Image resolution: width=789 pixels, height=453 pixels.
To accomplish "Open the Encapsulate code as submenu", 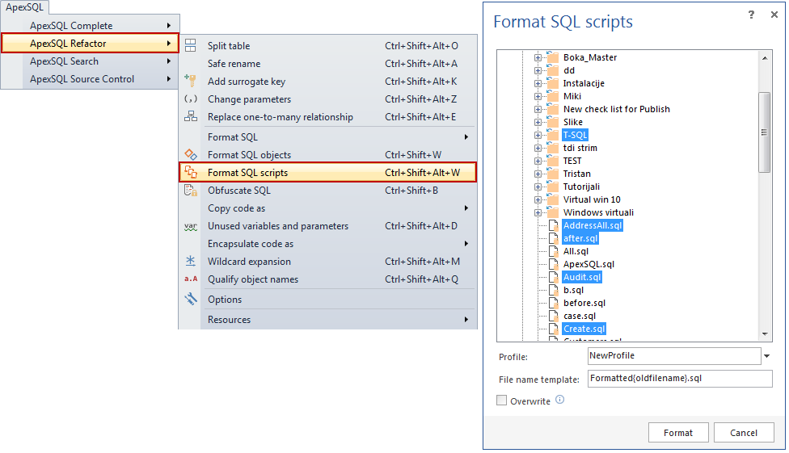I will click(x=327, y=243).
